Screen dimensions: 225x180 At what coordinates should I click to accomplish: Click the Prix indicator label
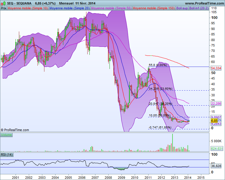point(4,8)
